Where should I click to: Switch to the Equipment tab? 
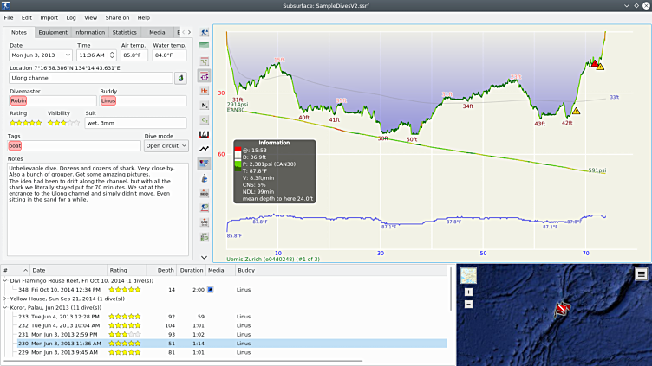(x=53, y=32)
